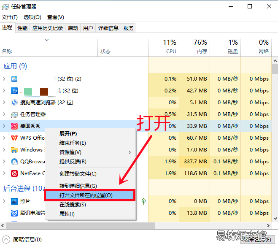Switch to the 详细信息 tab

[108, 28]
